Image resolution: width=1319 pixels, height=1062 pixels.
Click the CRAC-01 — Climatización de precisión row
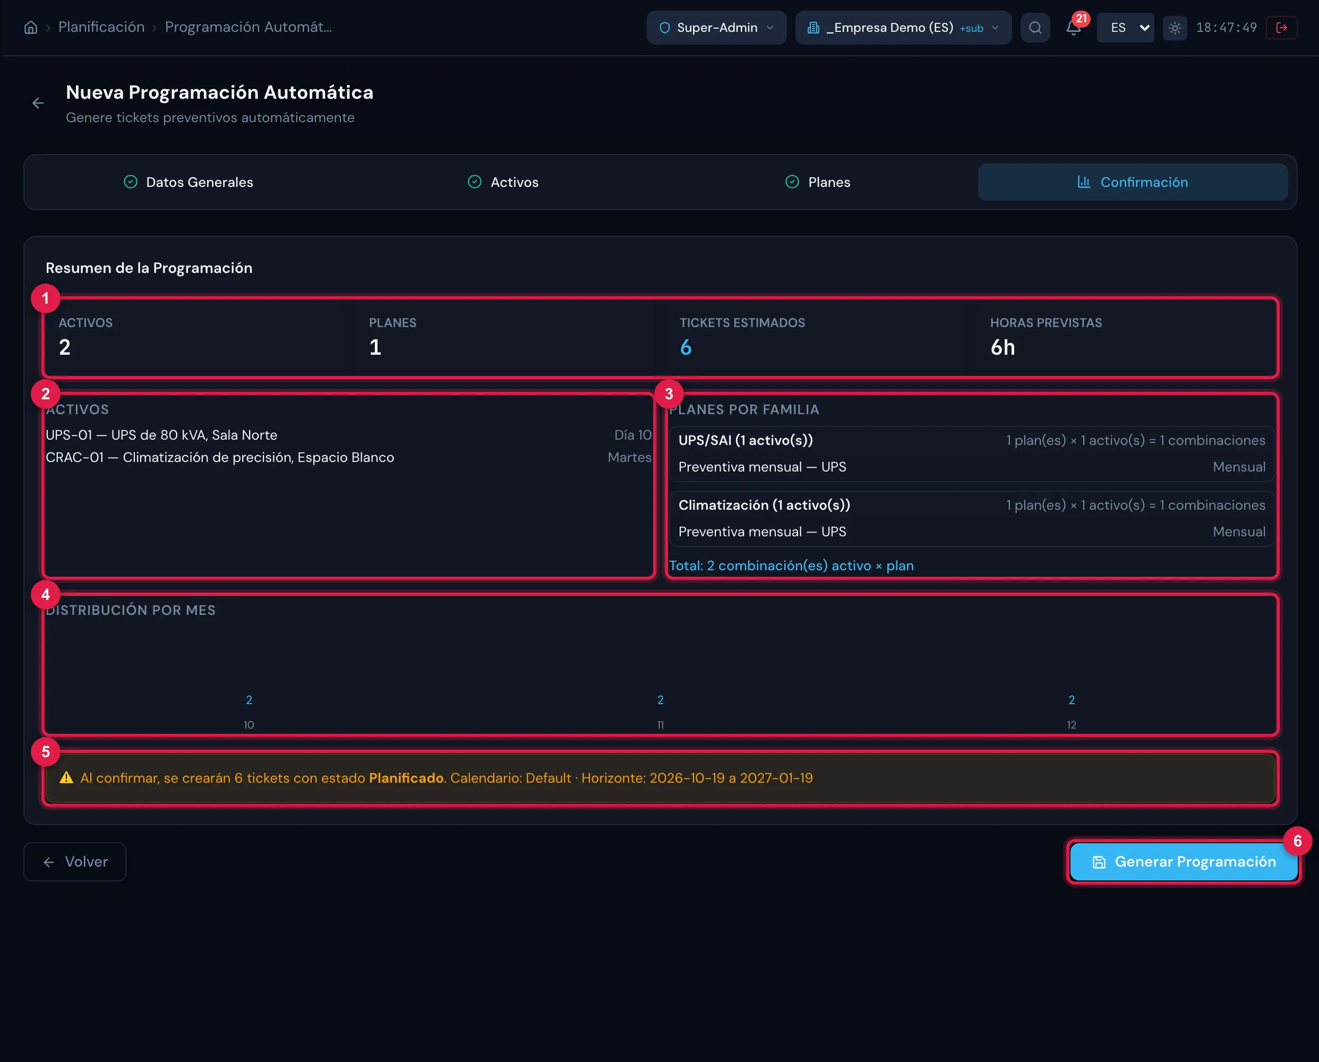(349, 458)
